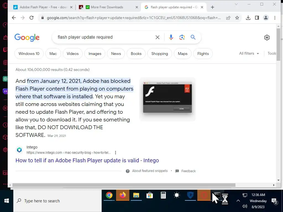Open the Player icon in Opera sidebar

5,108
